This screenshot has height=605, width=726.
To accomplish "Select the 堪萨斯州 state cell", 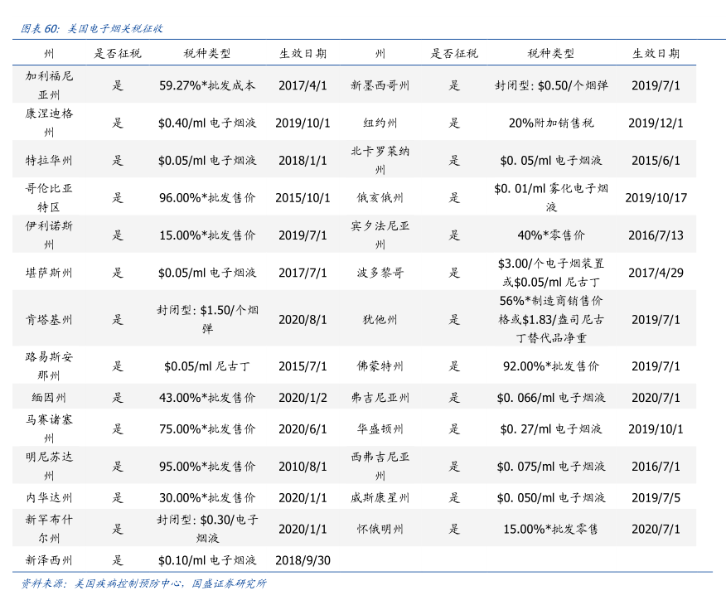I will [x=49, y=273].
